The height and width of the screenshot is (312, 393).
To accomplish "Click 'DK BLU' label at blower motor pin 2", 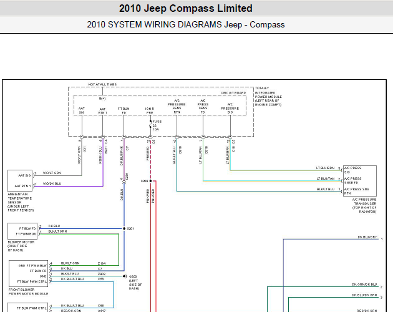I will coord(54,226).
